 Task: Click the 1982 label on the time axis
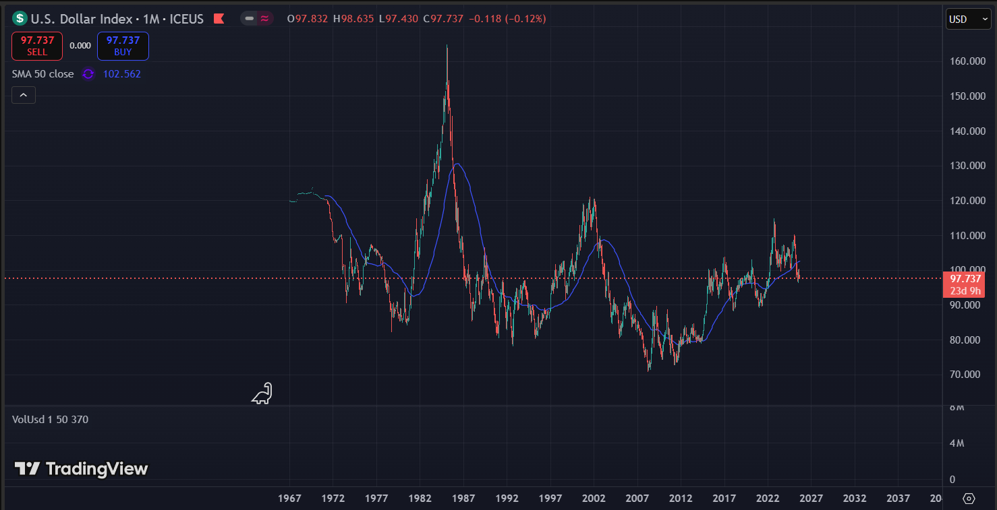point(420,499)
